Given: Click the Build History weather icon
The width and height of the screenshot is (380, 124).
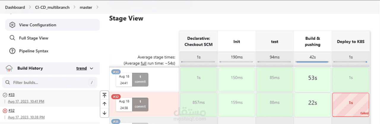Looking at the screenshot, I should 9,68.
